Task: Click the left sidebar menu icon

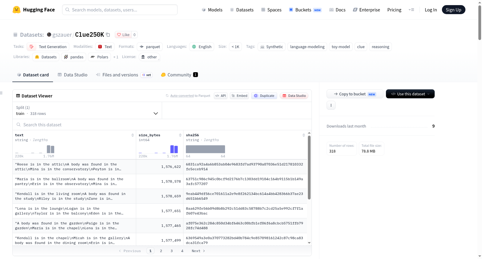Action: [1, 93]
